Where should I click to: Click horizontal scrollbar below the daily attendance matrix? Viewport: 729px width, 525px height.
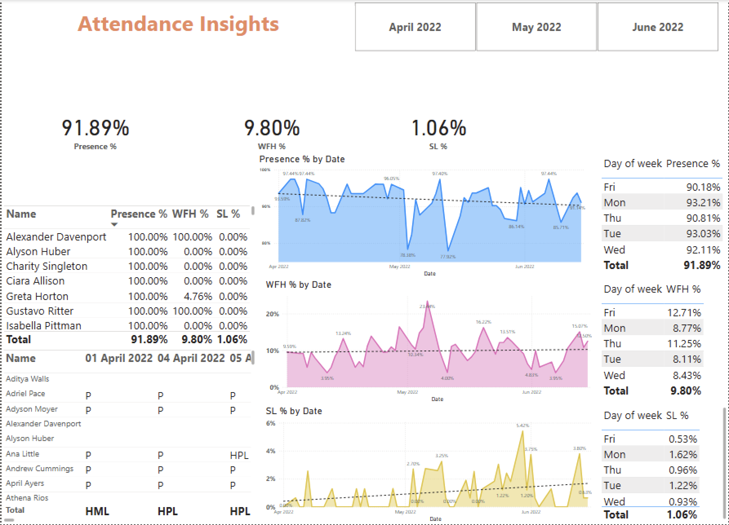coord(9,520)
